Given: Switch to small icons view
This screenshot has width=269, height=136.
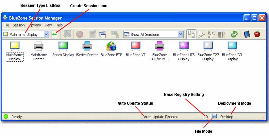Looking at the screenshot, I should [x=201, y=34].
